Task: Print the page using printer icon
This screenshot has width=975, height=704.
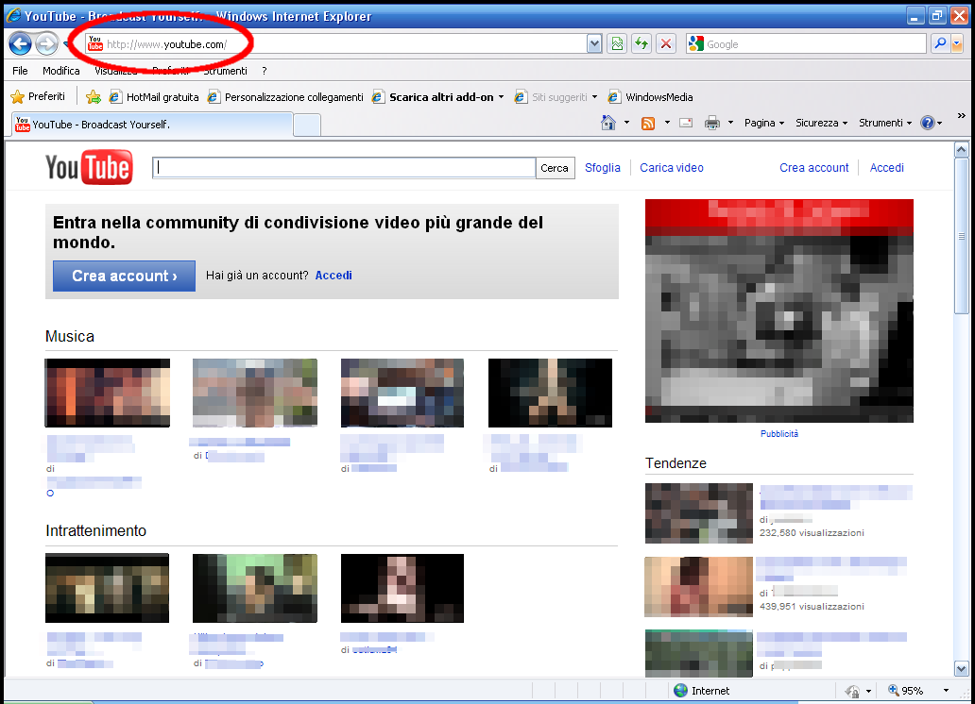Action: (712, 123)
